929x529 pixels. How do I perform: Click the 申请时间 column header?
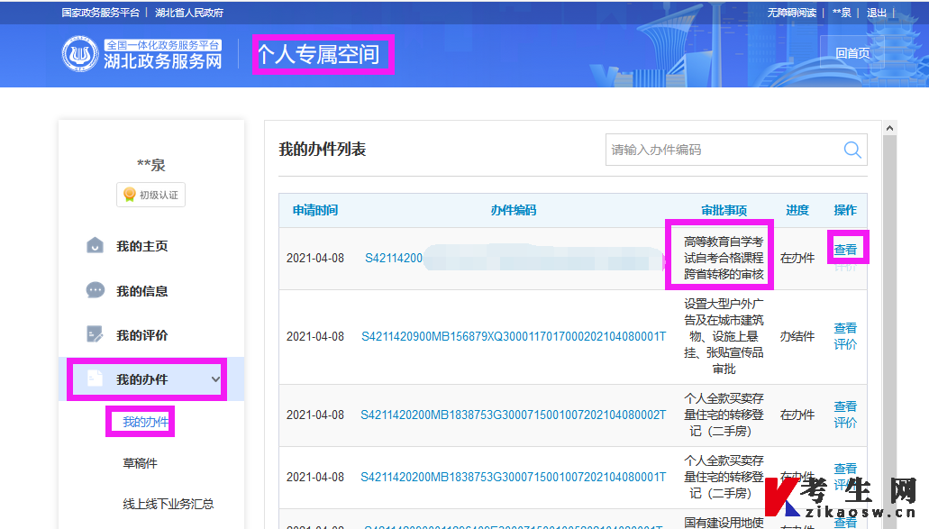click(315, 210)
